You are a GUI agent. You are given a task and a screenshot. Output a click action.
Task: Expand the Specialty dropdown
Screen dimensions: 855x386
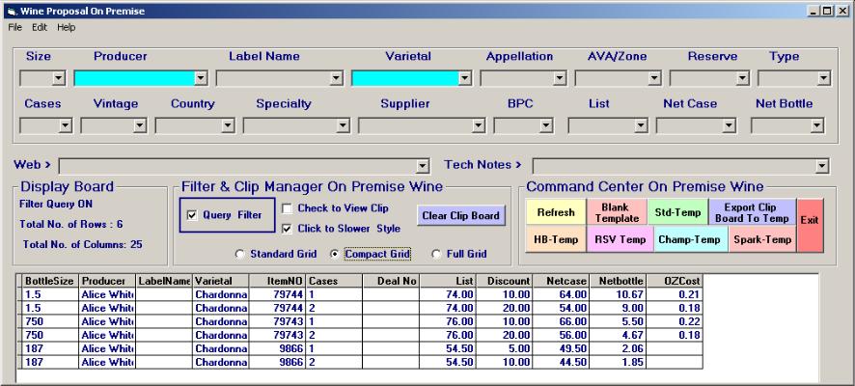[343, 126]
